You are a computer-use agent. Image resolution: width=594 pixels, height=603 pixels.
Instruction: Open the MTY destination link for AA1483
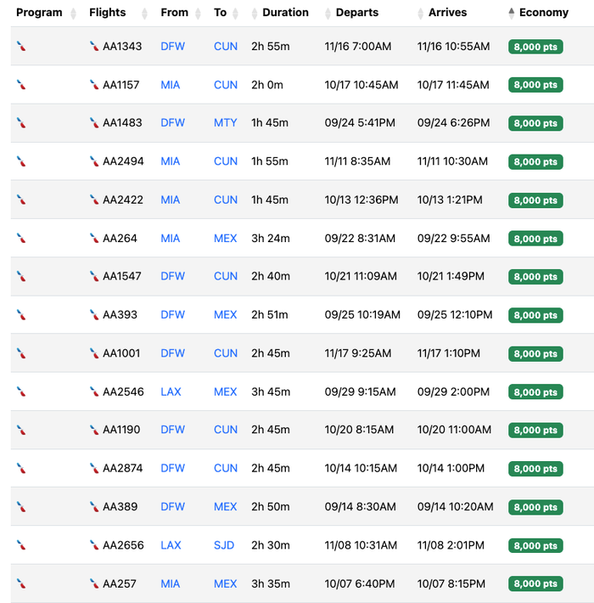(x=225, y=123)
